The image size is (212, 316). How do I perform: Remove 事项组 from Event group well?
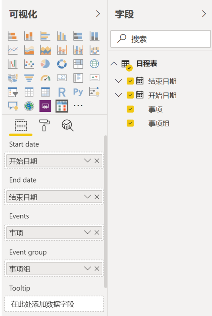pyautogui.click(x=97, y=269)
